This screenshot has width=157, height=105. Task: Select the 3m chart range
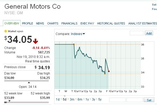72,99
